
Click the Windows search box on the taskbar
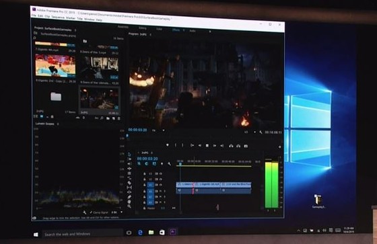83,234
